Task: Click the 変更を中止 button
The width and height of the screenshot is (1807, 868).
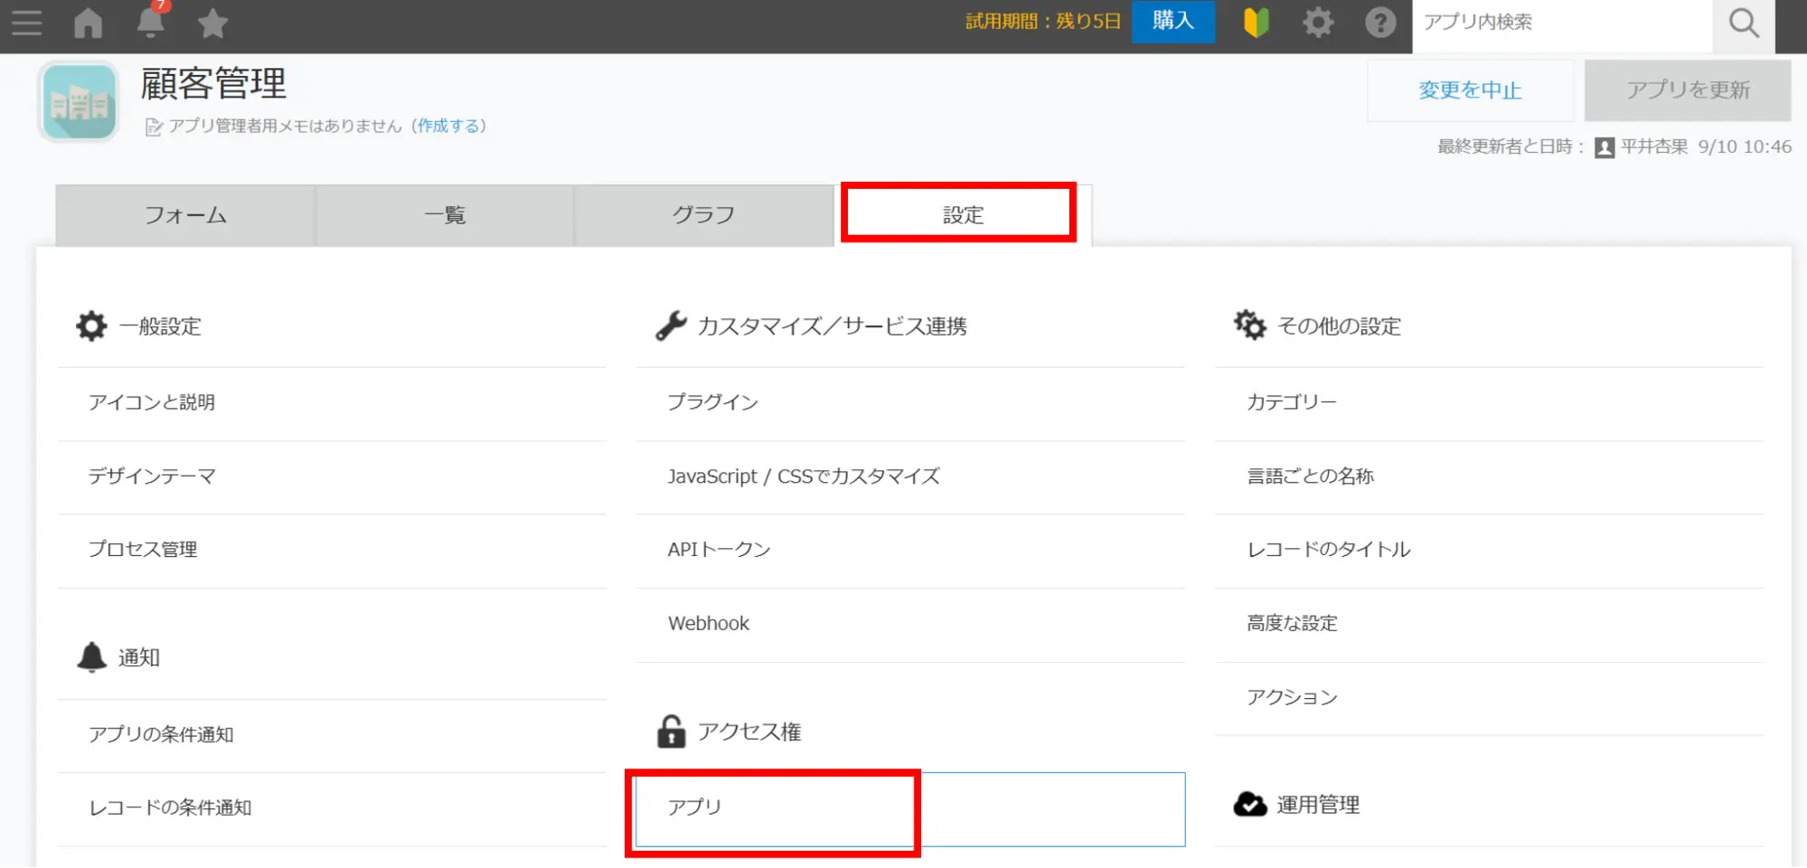Action: 1470,90
